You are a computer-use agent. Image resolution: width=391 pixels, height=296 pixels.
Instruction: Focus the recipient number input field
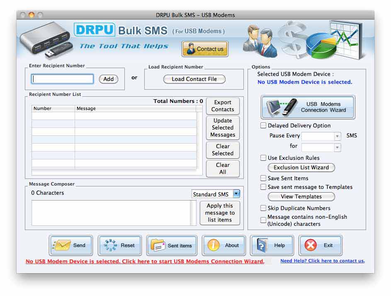pos(62,79)
